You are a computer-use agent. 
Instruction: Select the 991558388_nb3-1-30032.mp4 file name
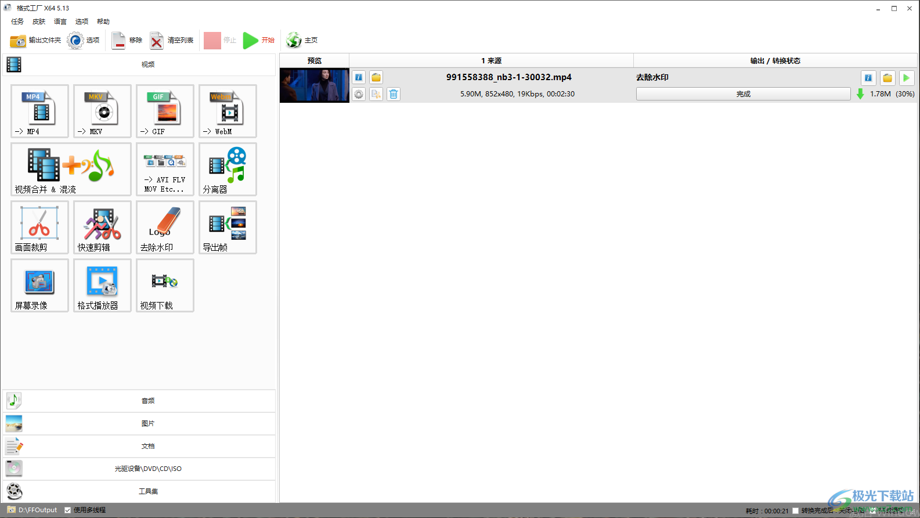point(509,77)
